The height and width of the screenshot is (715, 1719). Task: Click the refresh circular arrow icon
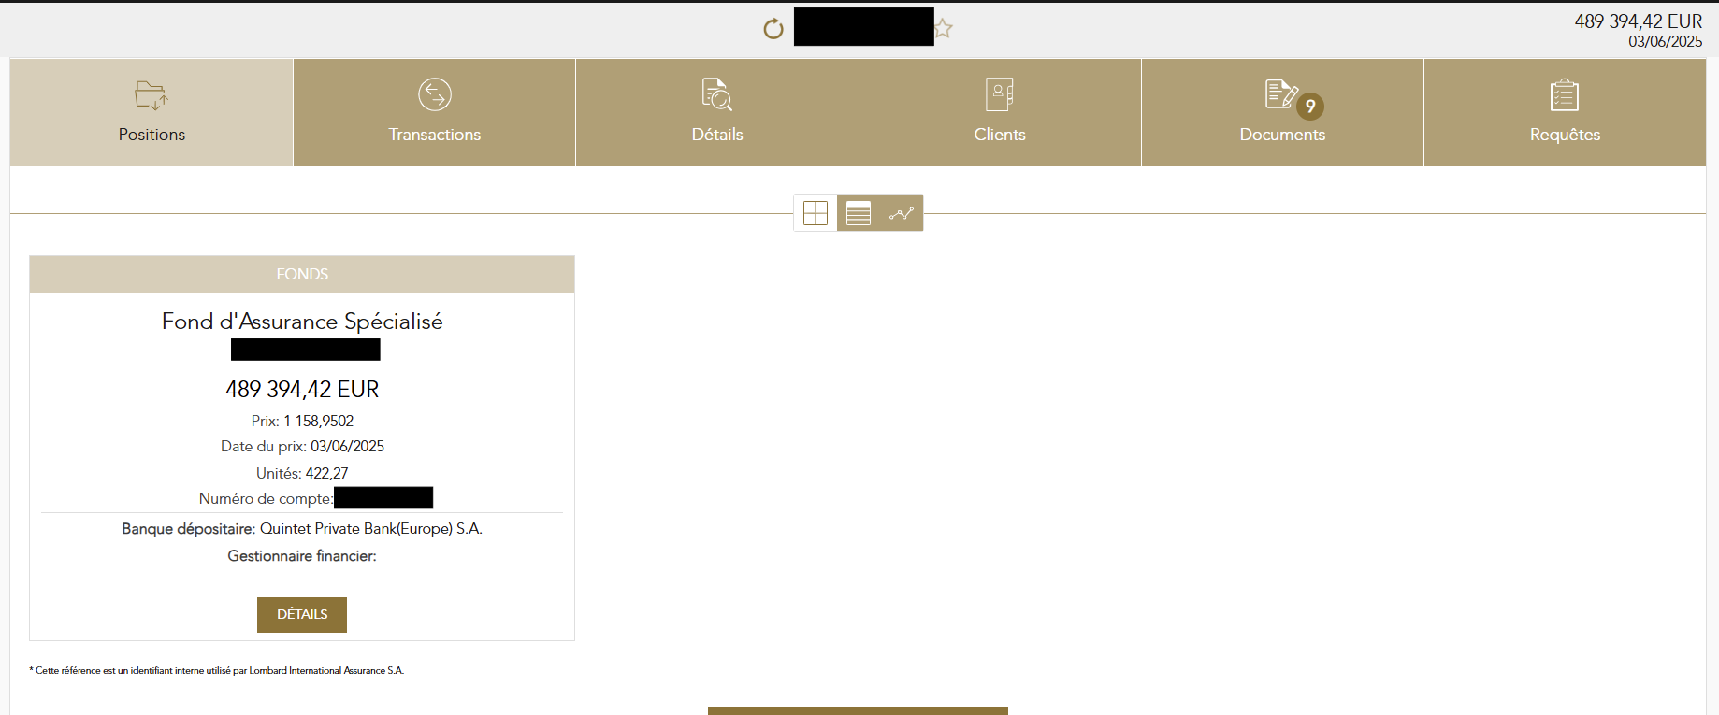pyautogui.click(x=773, y=29)
